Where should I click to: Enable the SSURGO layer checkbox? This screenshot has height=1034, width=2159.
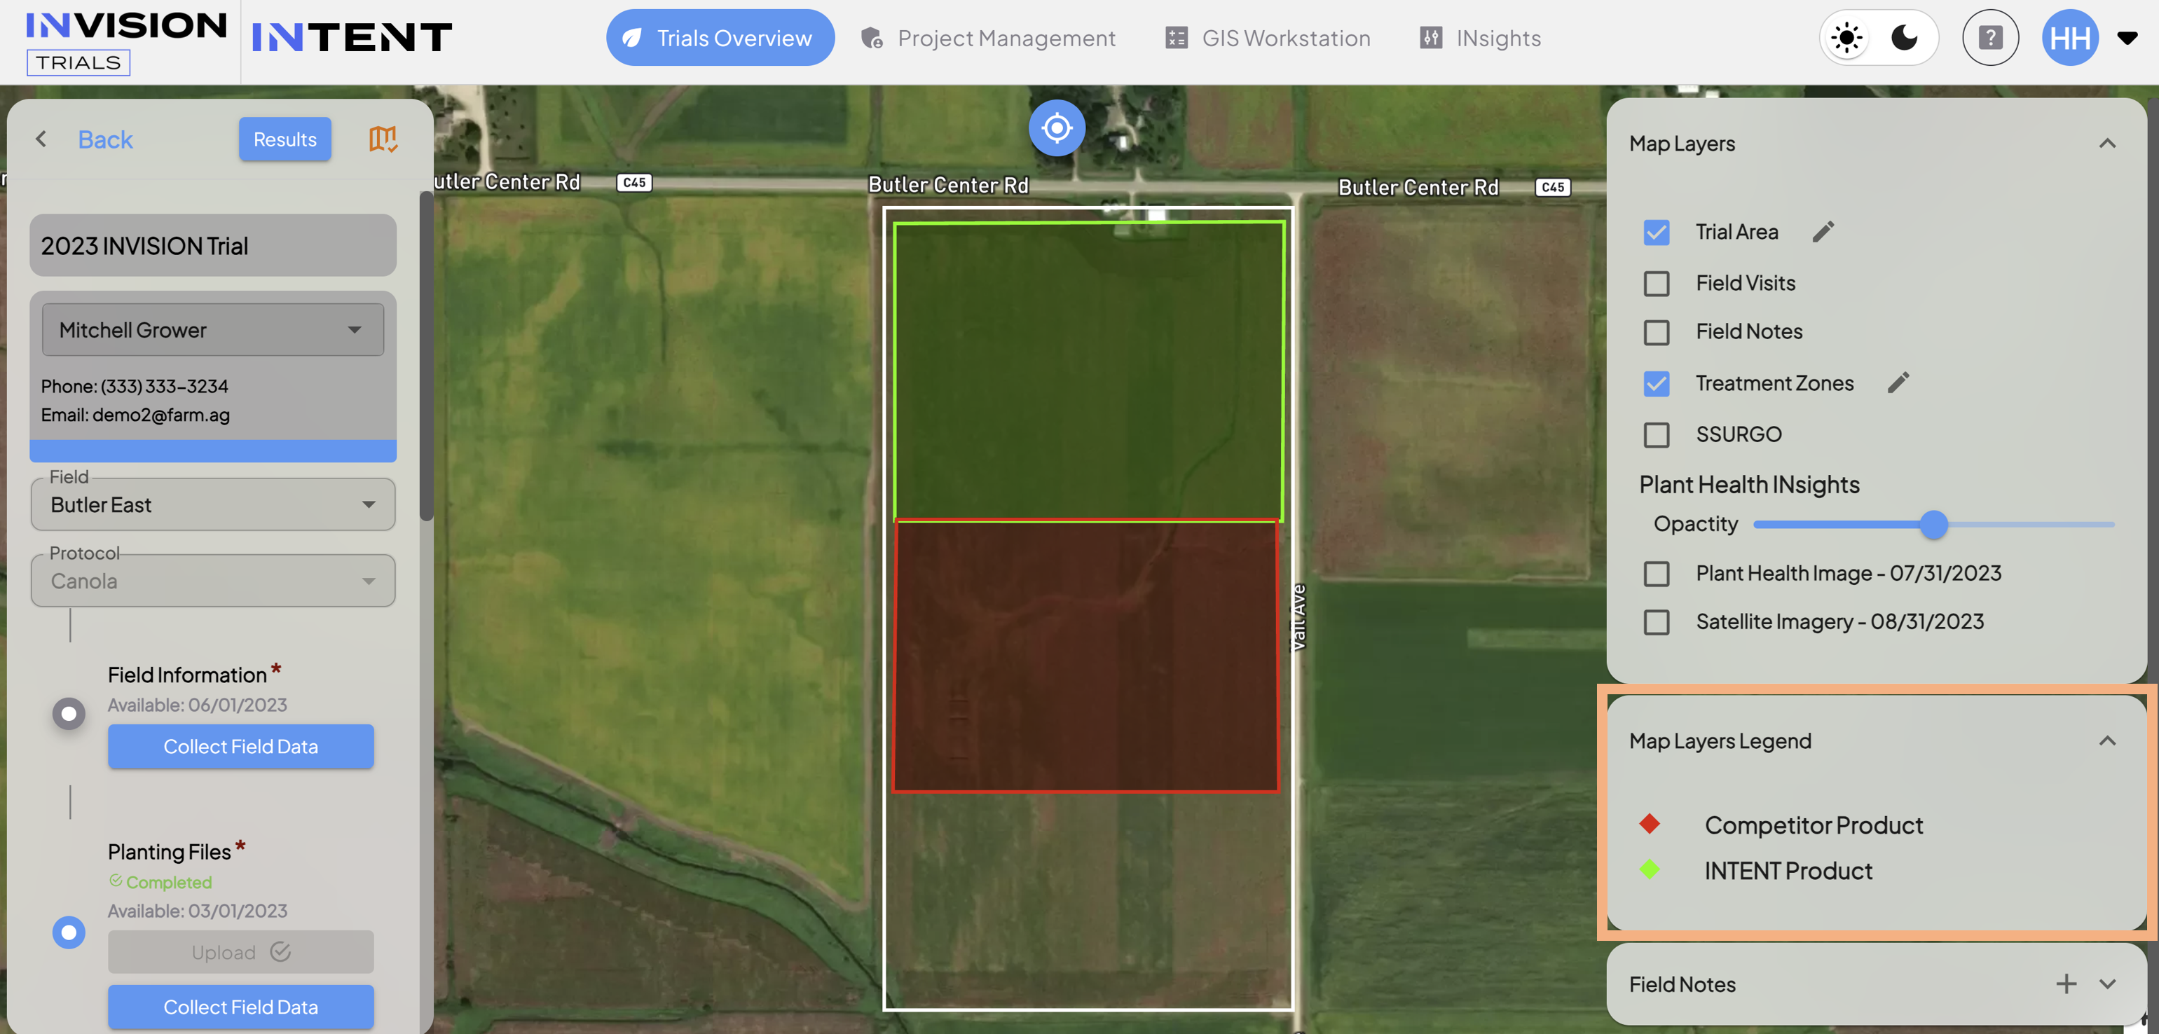pyautogui.click(x=1656, y=435)
